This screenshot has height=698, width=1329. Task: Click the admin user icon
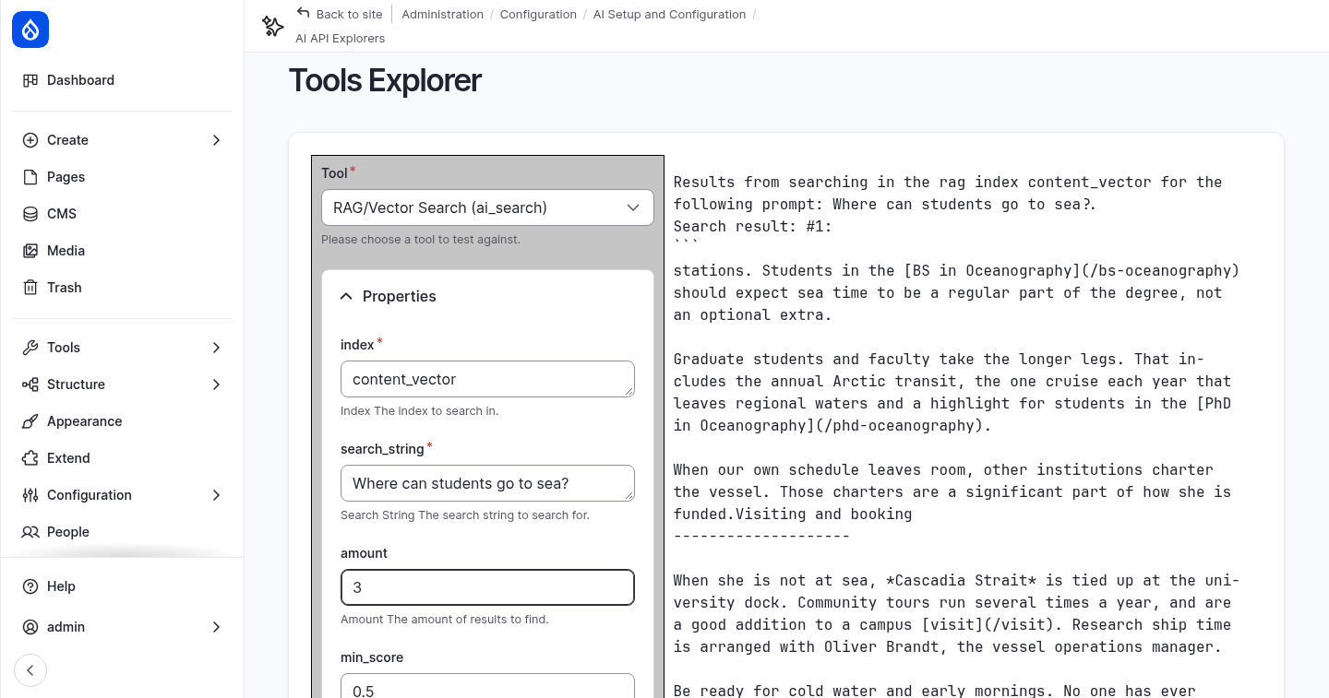(x=30, y=627)
